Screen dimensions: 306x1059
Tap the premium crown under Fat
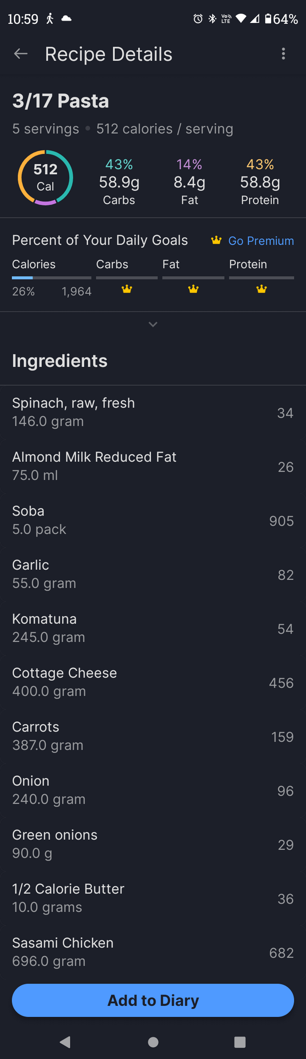tap(193, 289)
